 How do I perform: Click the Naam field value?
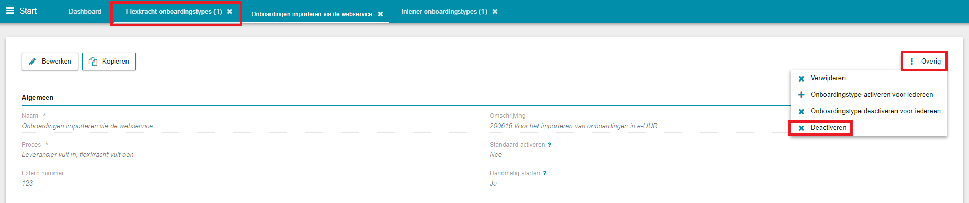87,126
